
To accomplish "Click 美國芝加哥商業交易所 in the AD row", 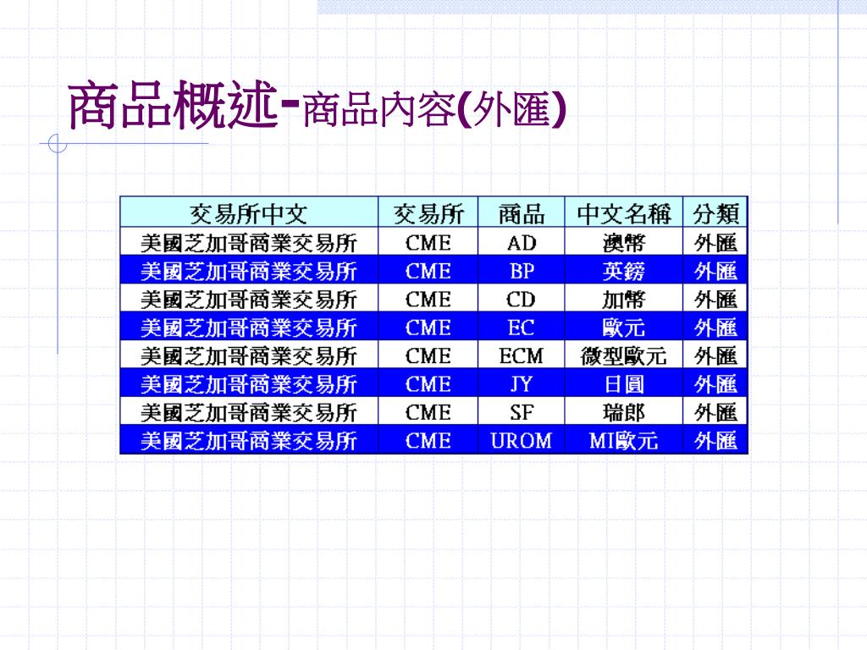I will (249, 241).
